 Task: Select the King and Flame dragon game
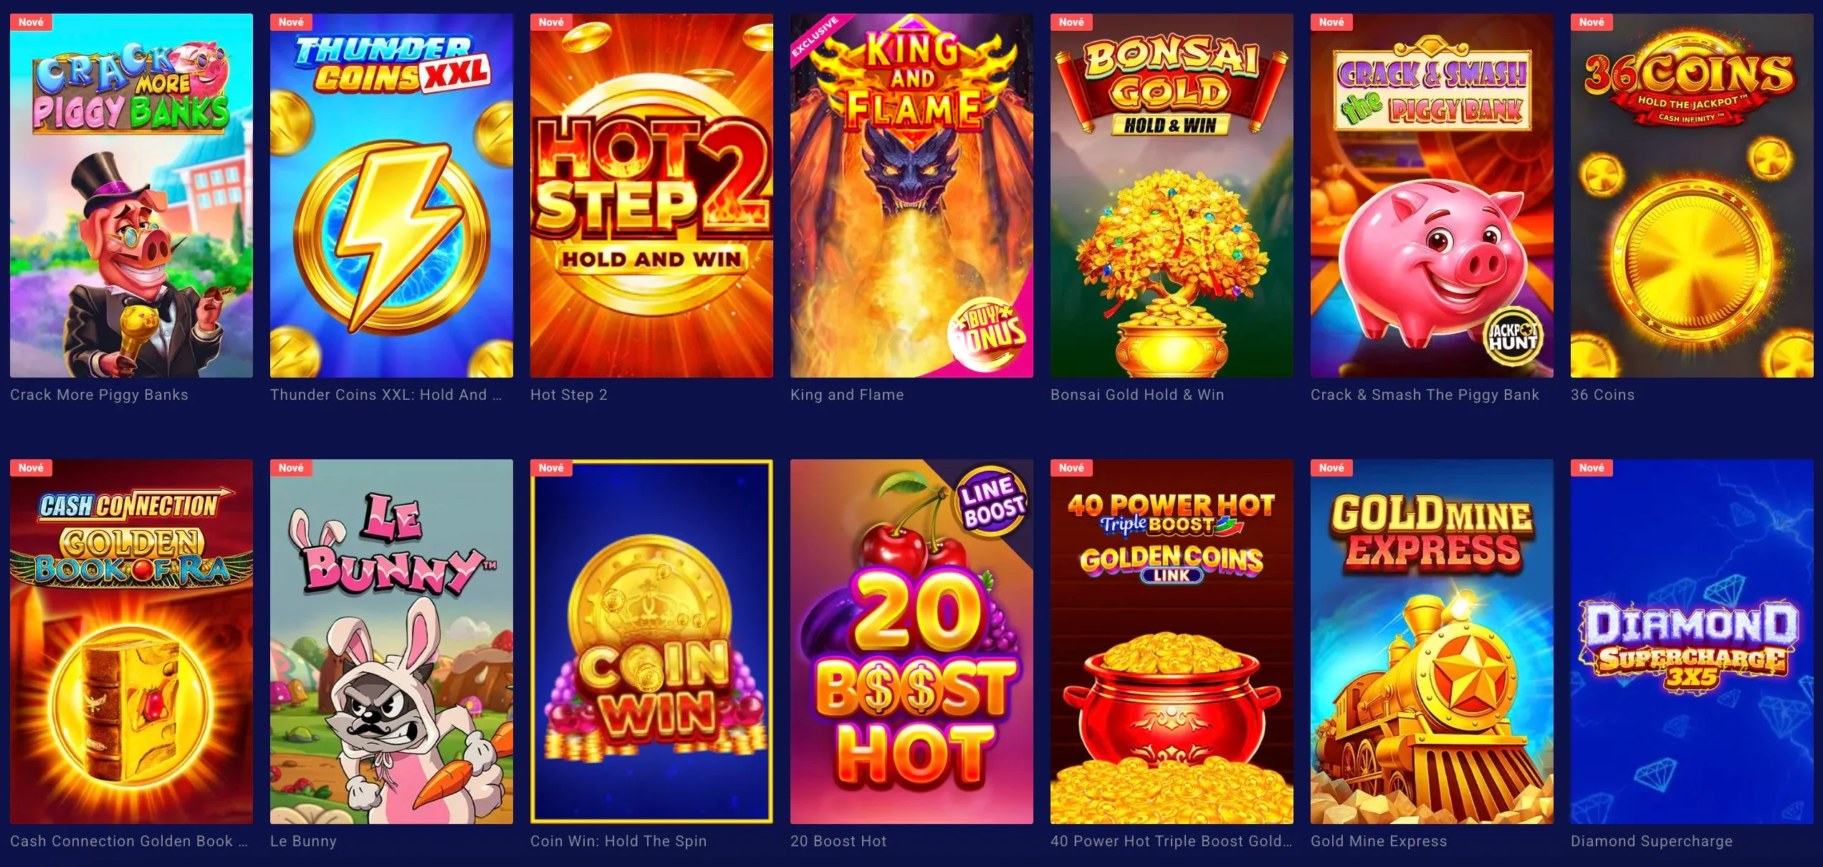click(911, 196)
